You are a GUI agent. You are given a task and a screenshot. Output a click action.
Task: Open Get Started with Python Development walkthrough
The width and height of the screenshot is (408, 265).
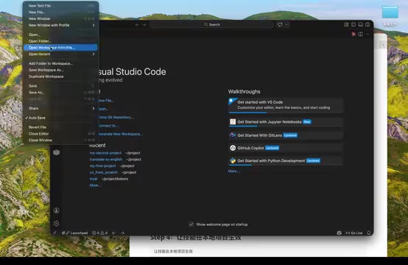click(286, 160)
